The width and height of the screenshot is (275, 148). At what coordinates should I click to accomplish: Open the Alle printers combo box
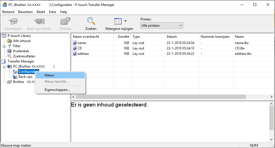pyautogui.click(x=162, y=26)
